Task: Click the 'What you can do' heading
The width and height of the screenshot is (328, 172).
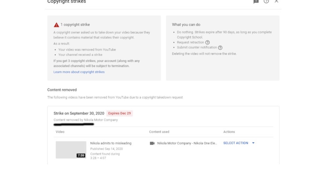Action: (x=186, y=25)
